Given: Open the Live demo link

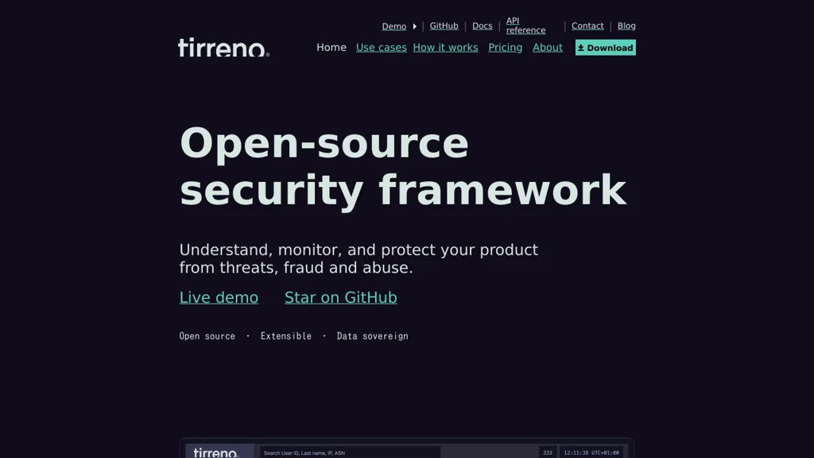Looking at the screenshot, I should [x=219, y=297].
